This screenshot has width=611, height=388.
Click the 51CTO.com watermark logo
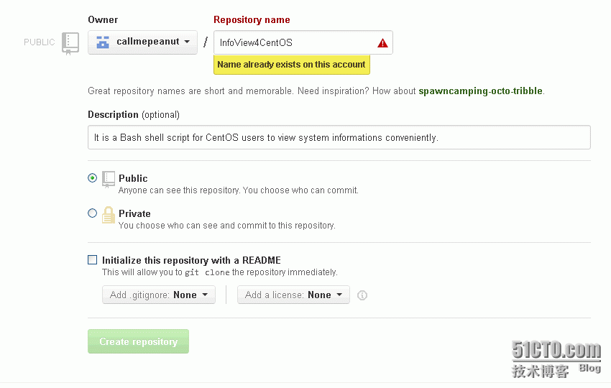tap(556, 350)
